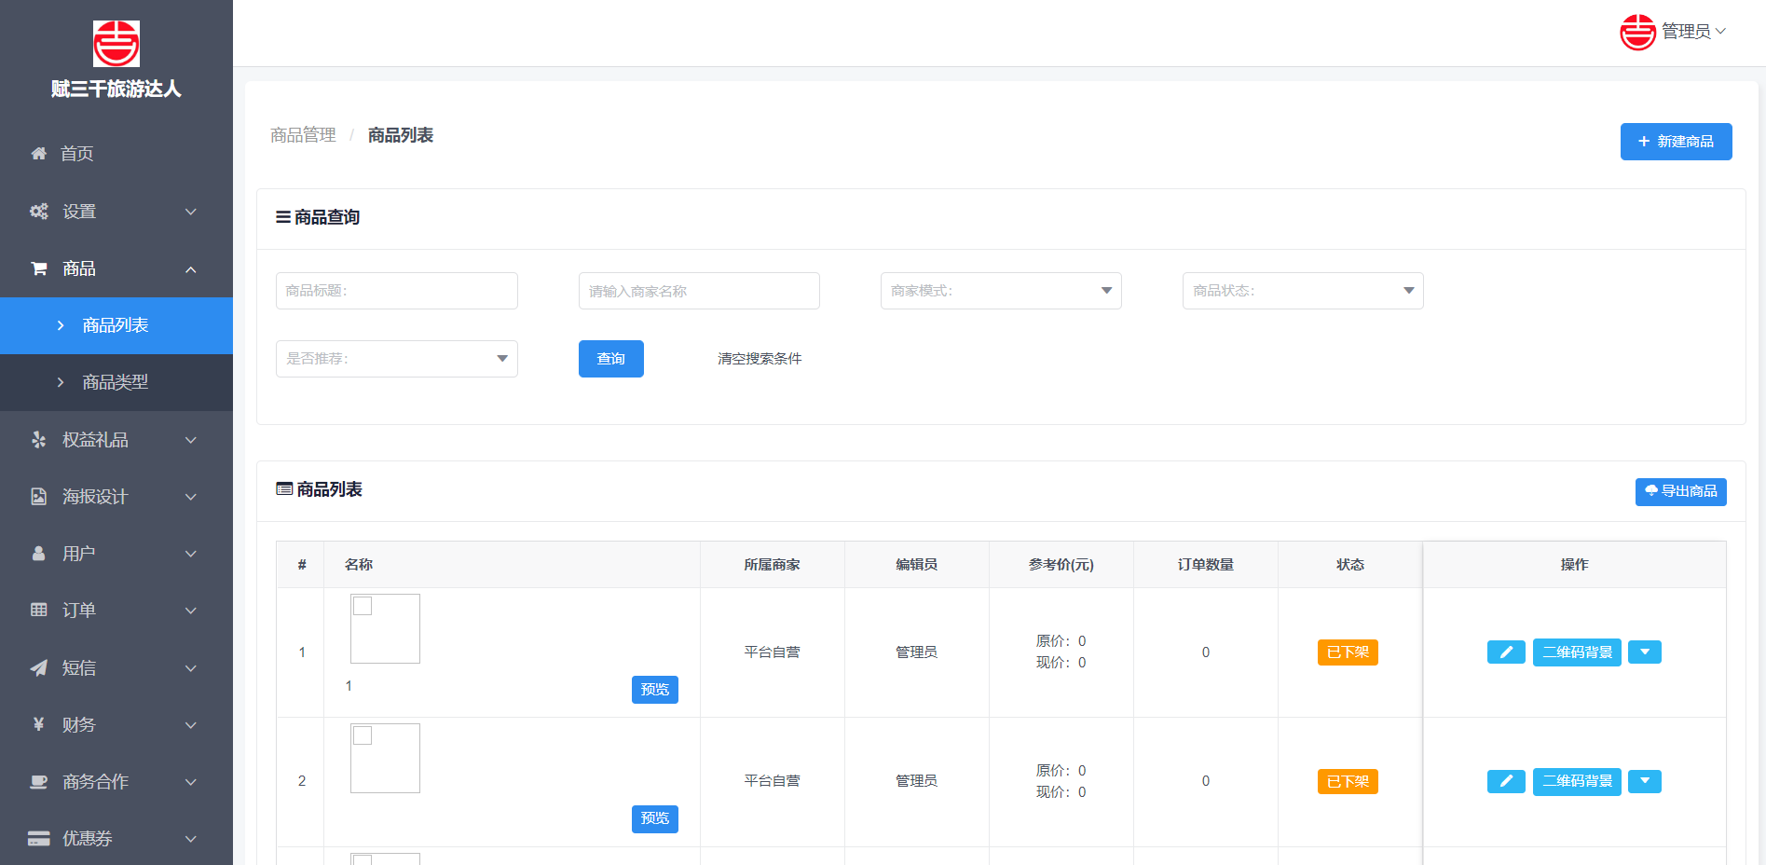Go to 首页 in the sidebar
Viewport: 1766px width, 865px height.
pyautogui.click(x=116, y=153)
